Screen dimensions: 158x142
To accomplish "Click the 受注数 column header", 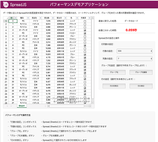I will click(x=47, y=18).
